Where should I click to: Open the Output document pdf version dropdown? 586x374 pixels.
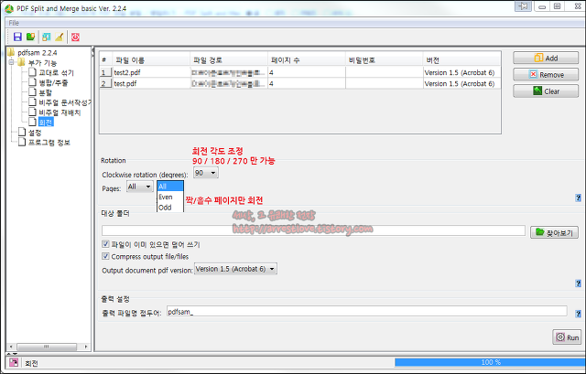pyautogui.click(x=235, y=269)
